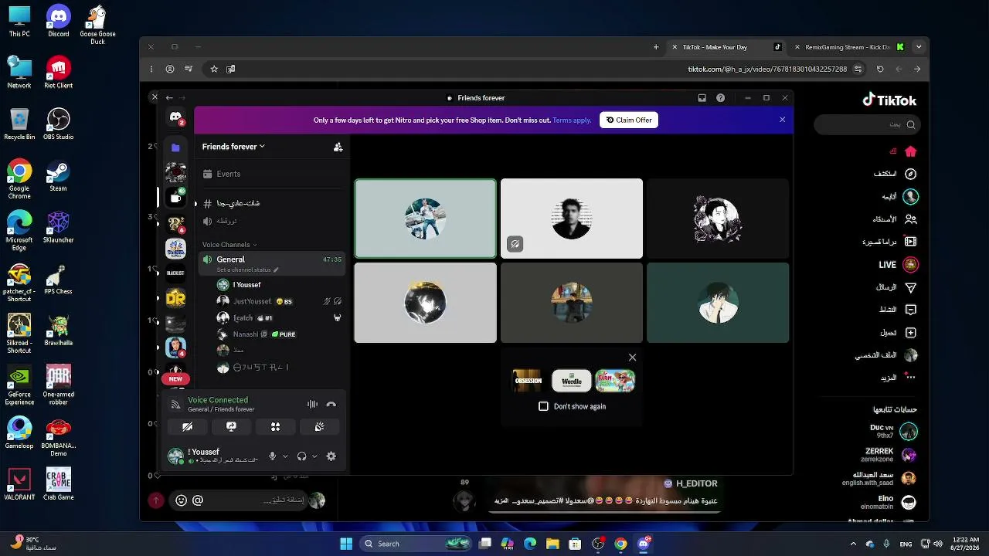Image resolution: width=989 pixels, height=556 pixels.
Task: Open TikTok Activity notifications icon
Action: coord(911,310)
